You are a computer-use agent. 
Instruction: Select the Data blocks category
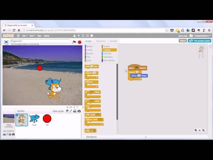[x=89, y=60]
